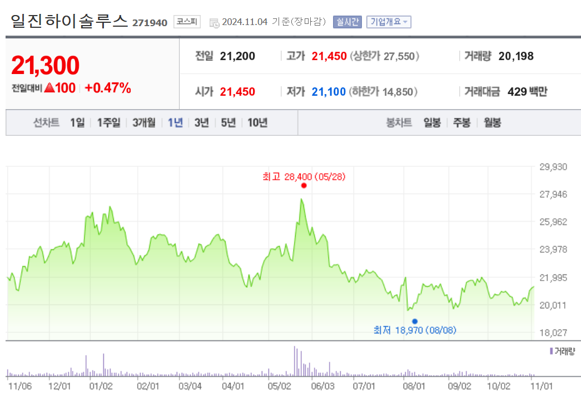This screenshot has height=398, width=581.
Task: Select the 1일 line chart tab
Action: coord(77,122)
